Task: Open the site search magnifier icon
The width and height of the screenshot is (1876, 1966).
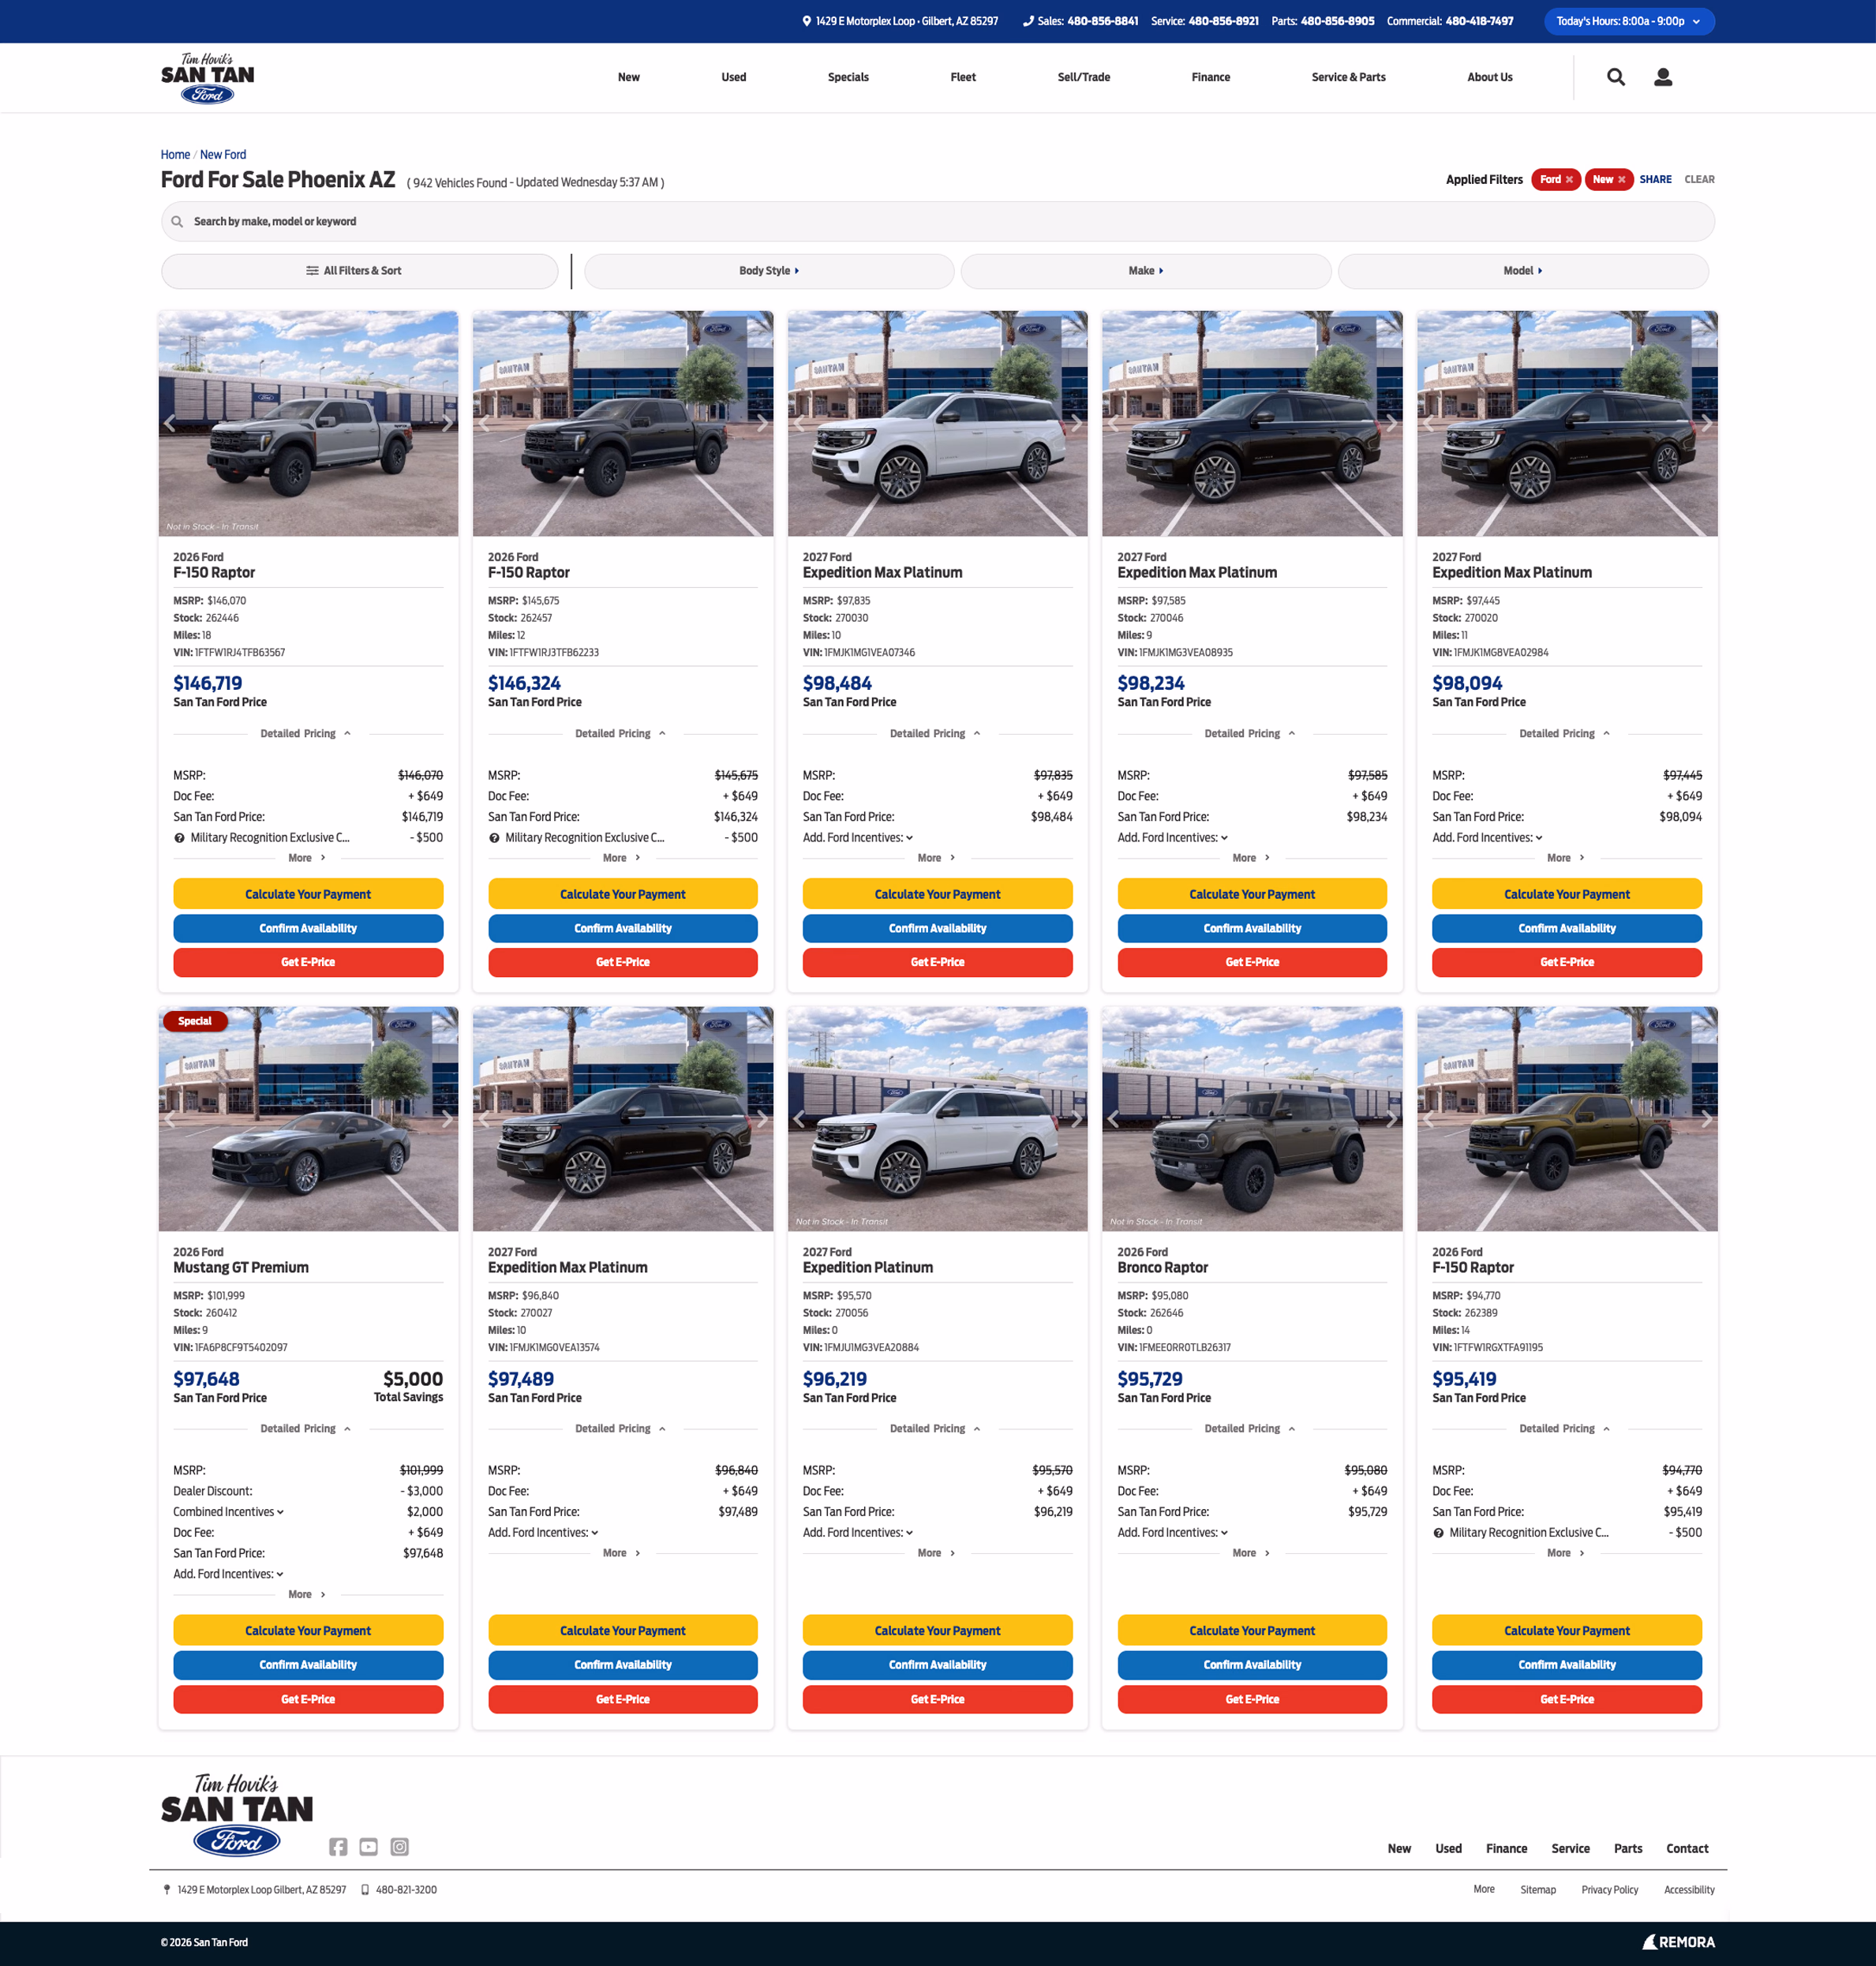Action: tap(1615, 77)
